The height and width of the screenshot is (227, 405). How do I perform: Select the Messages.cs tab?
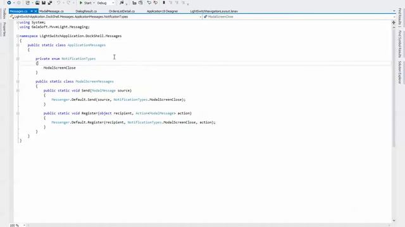click(18, 11)
